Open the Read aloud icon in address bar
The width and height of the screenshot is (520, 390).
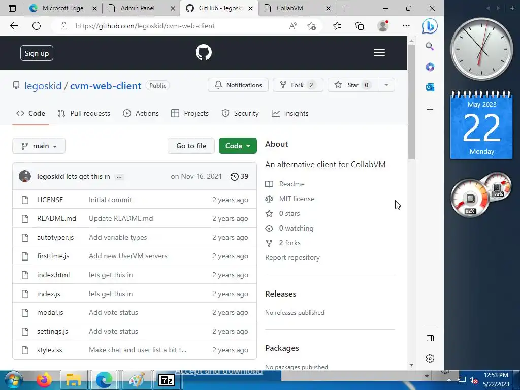click(x=293, y=26)
